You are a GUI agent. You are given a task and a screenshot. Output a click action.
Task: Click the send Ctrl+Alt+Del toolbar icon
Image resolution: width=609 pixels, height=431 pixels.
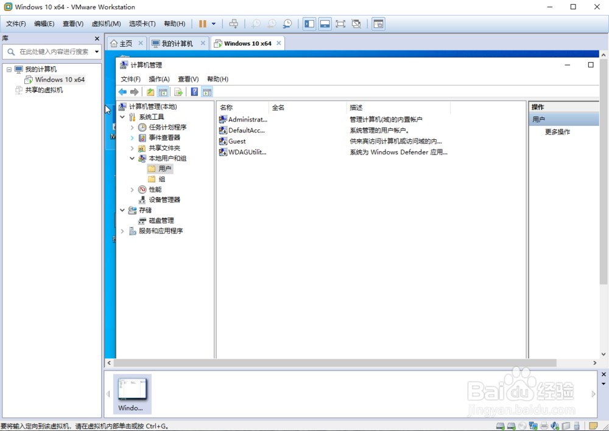point(233,24)
